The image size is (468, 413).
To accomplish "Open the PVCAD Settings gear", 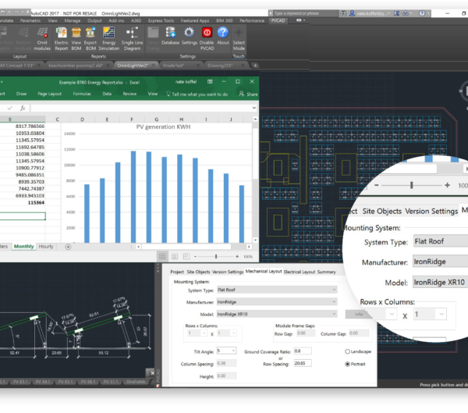I will tap(189, 32).
